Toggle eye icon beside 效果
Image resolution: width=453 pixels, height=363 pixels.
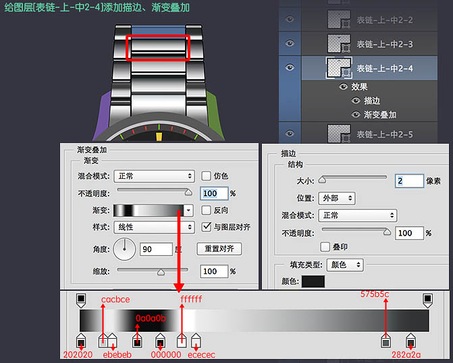click(343, 86)
